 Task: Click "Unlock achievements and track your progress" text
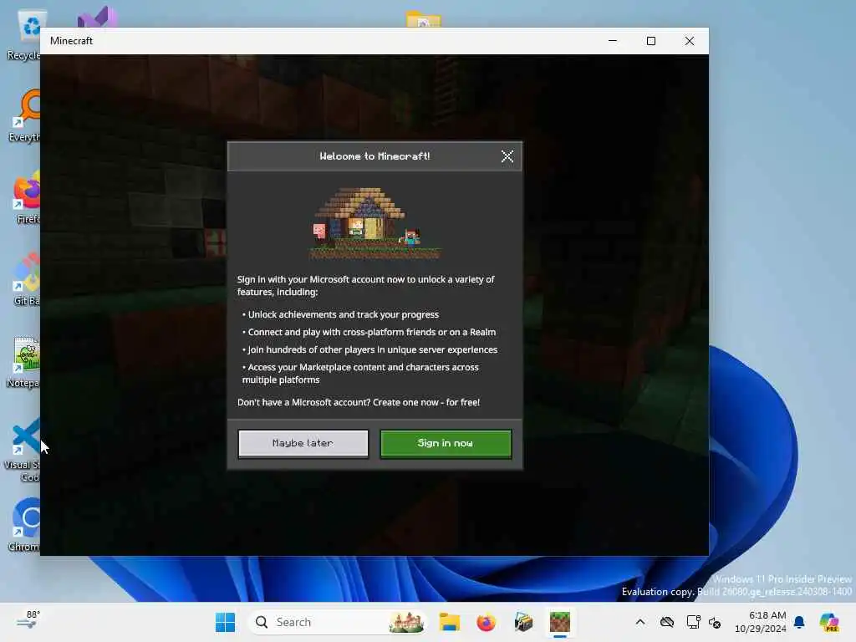[344, 314]
